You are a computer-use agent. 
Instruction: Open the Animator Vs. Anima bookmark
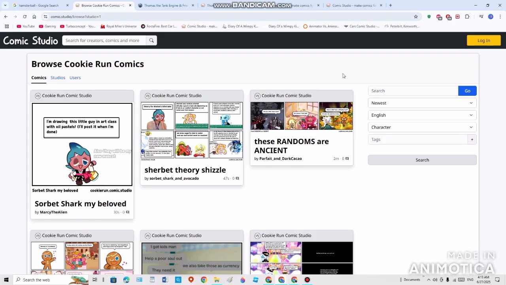tap(321, 26)
